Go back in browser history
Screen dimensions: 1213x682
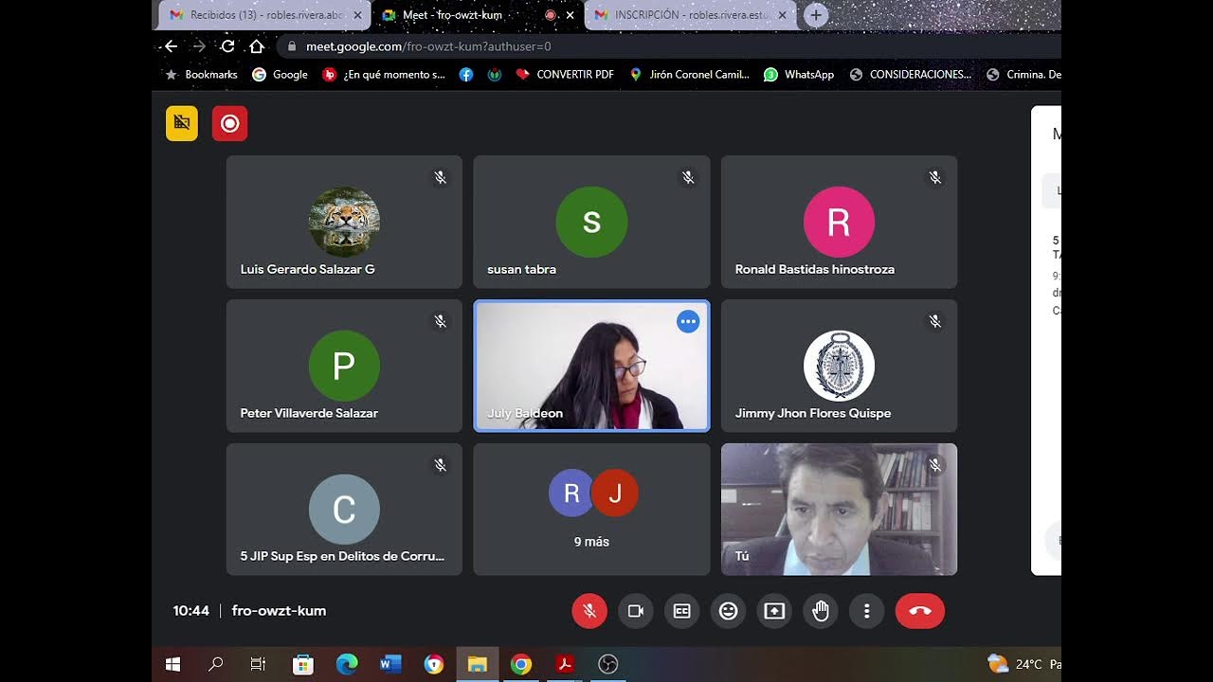pos(171,45)
